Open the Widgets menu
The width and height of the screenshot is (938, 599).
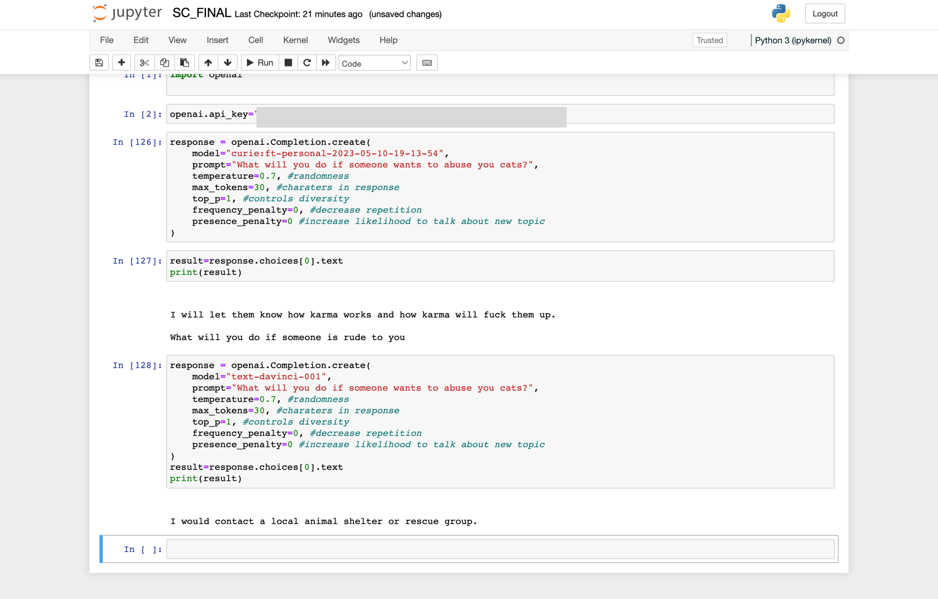click(x=344, y=40)
